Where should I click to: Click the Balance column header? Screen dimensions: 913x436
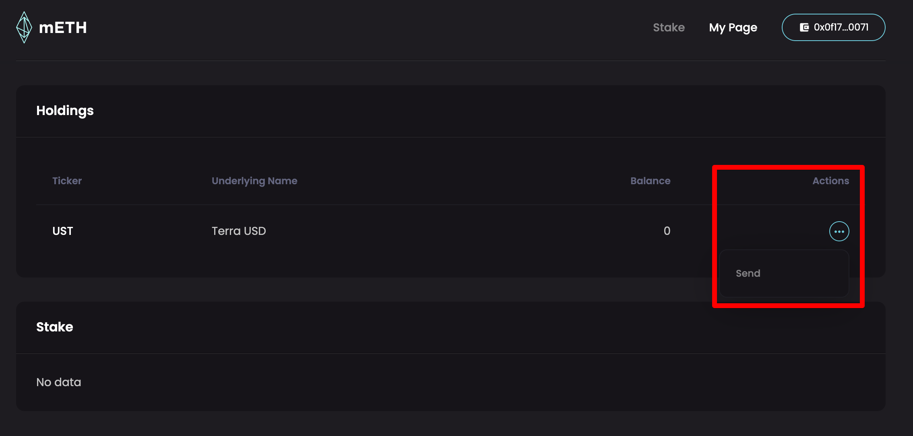tap(650, 181)
